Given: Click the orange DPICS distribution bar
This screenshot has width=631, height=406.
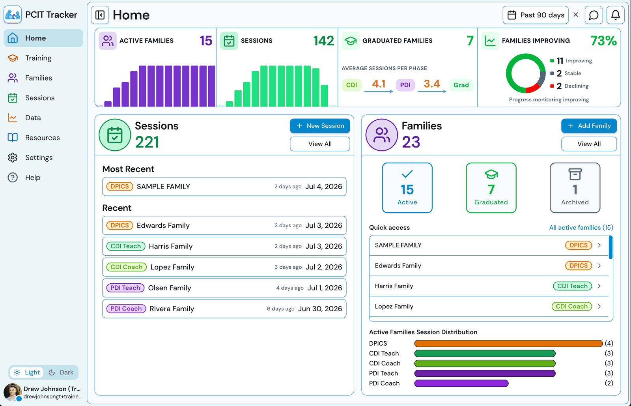Looking at the screenshot, I should coord(508,344).
